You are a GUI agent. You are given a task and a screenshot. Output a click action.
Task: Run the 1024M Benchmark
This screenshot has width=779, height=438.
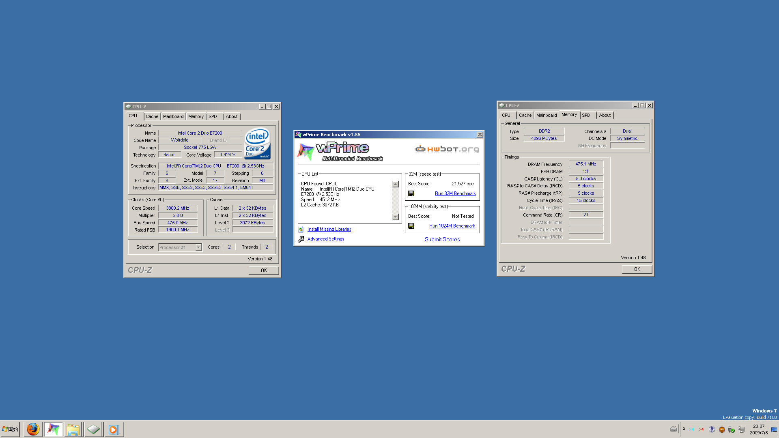tap(452, 226)
